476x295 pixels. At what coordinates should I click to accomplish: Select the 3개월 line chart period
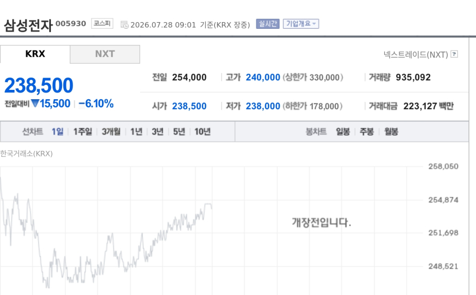tap(111, 131)
